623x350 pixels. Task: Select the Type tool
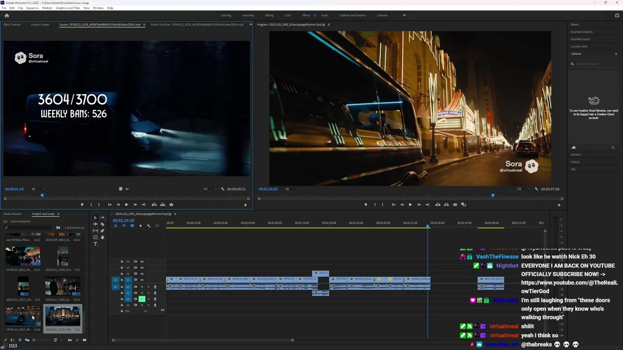(95, 244)
